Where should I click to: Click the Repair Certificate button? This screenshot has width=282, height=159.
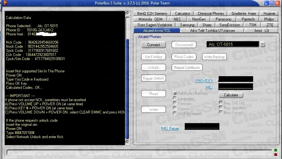(x=187, y=68)
